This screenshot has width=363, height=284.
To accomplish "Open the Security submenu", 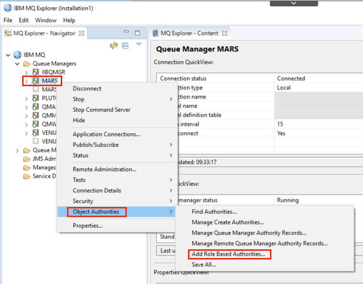I will pos(117,201).
